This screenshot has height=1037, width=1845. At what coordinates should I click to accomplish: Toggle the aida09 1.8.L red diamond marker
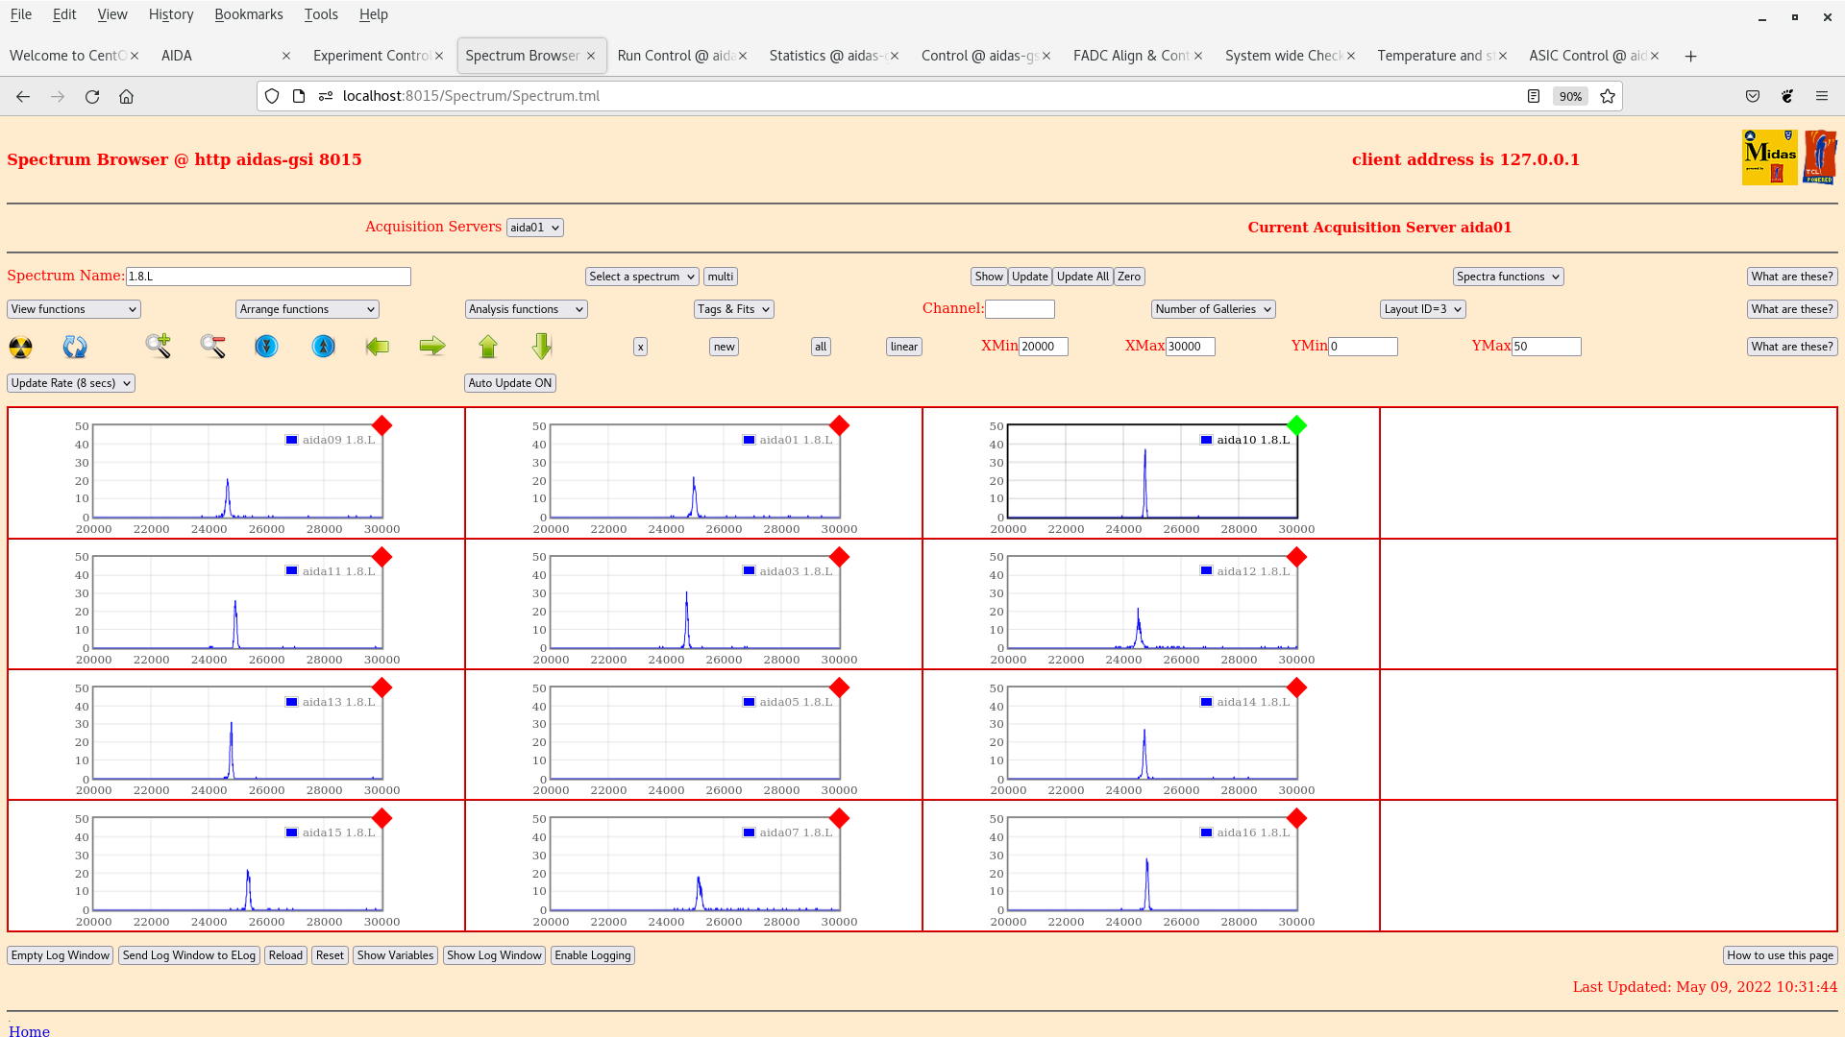[x=381, y=425]
